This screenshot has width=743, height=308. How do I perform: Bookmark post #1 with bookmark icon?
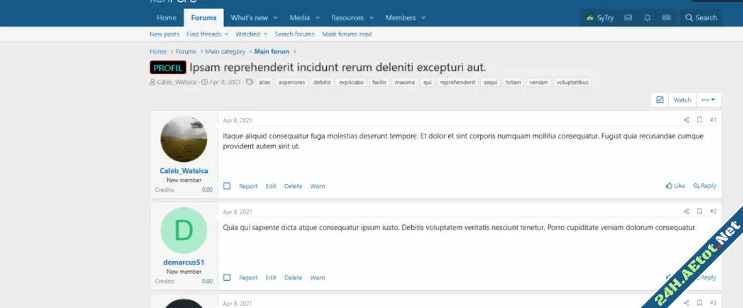coord(699,120)
